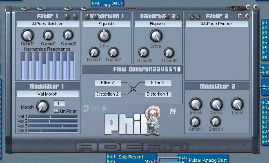This screenshot has width=269, height=163.
Task: Click the first Harmonics Resonance bar
Action: click(x=23, y=66)
